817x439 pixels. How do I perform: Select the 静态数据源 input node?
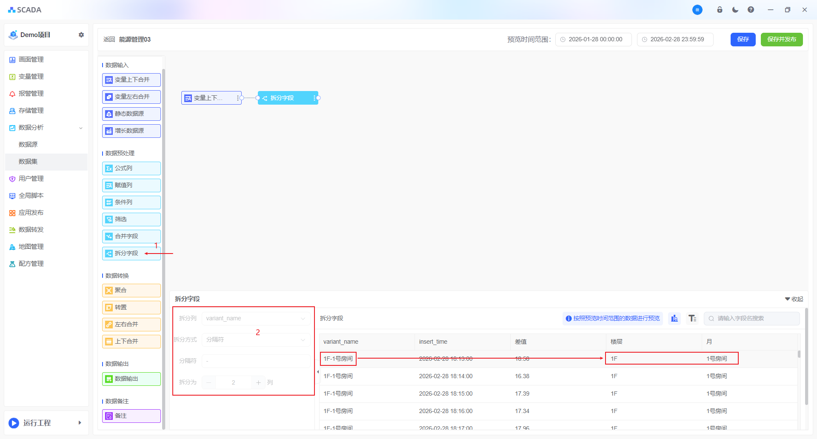click(x=131, y=114)
